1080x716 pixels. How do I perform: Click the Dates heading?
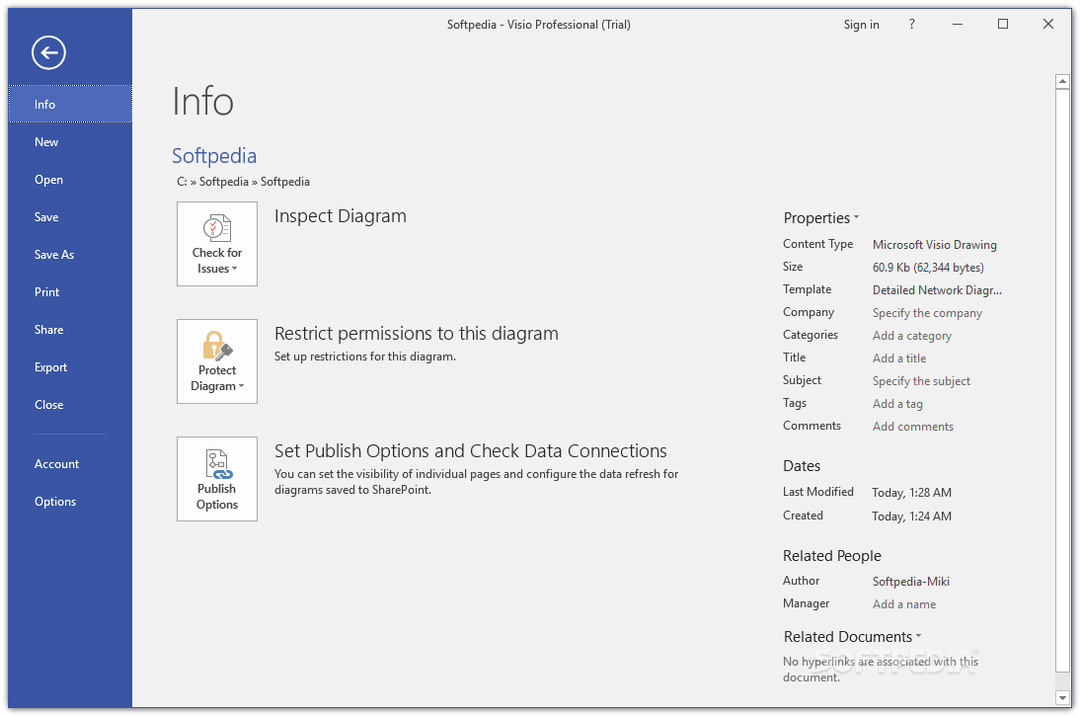[x=801, y=466]
